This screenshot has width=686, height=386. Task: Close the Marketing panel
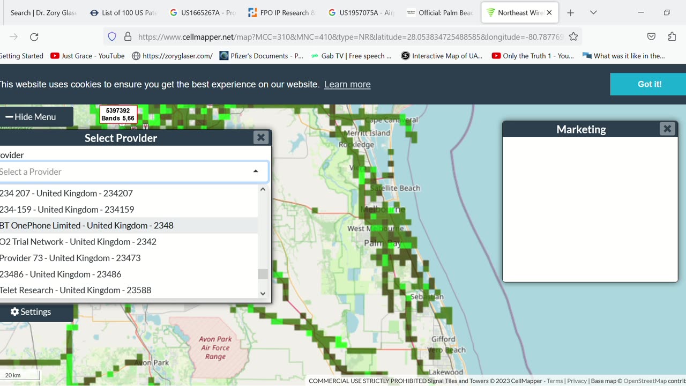click(x=667, y=129)
